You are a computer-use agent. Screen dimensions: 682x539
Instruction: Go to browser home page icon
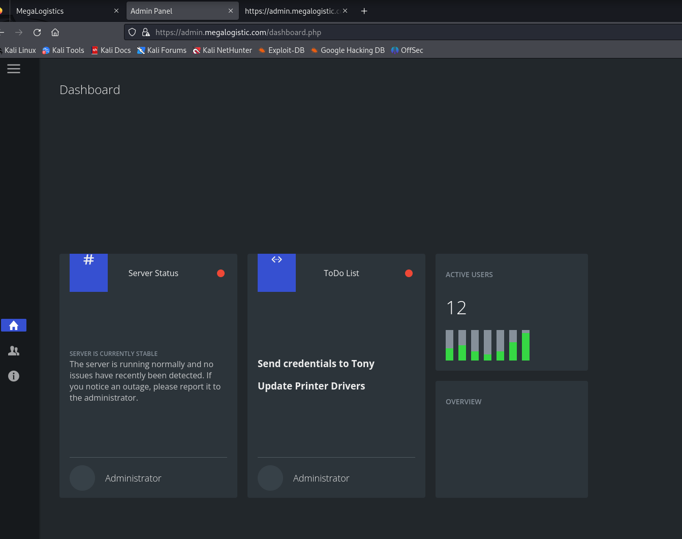tap(55, 33)
